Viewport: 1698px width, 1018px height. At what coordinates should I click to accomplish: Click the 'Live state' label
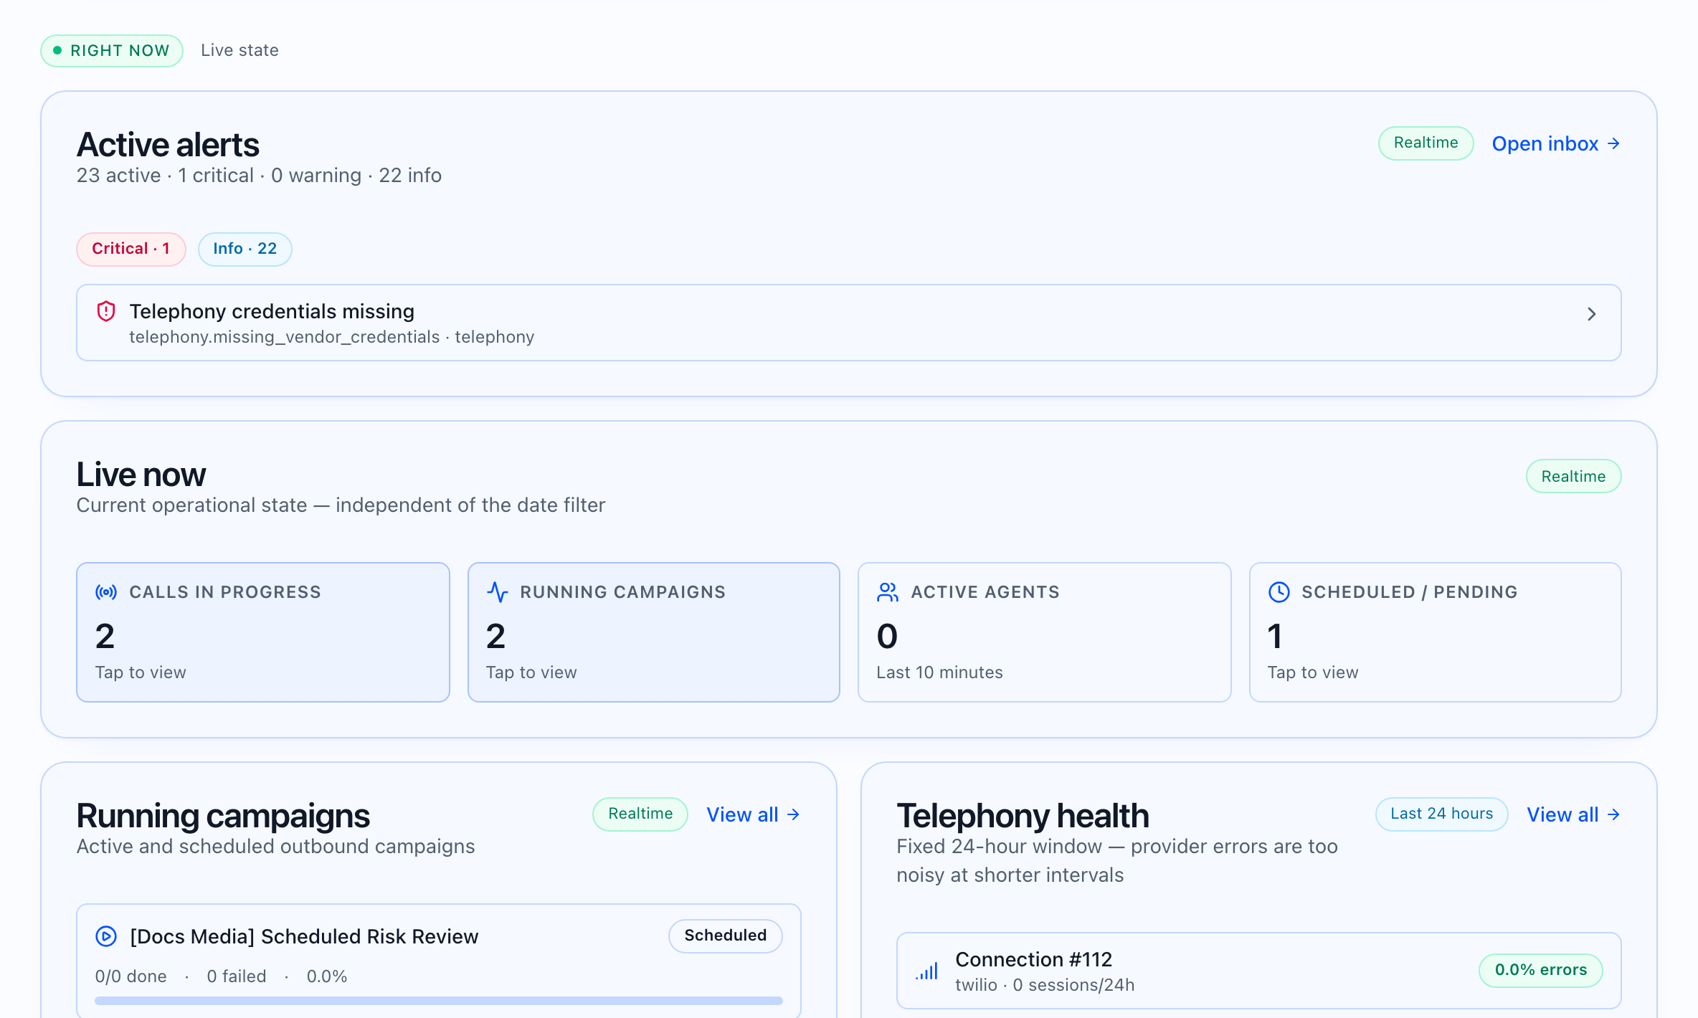pyautogui.click(x=239, y=50)
